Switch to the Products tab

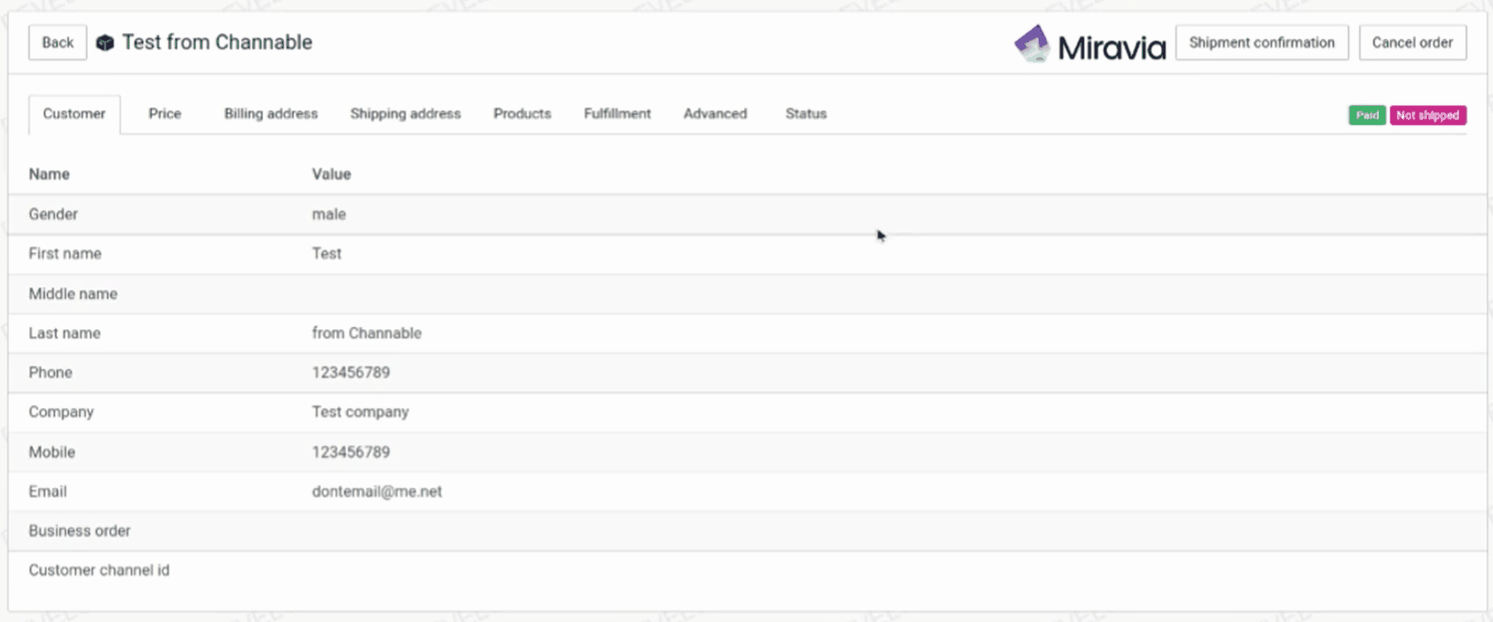(521, 114)
